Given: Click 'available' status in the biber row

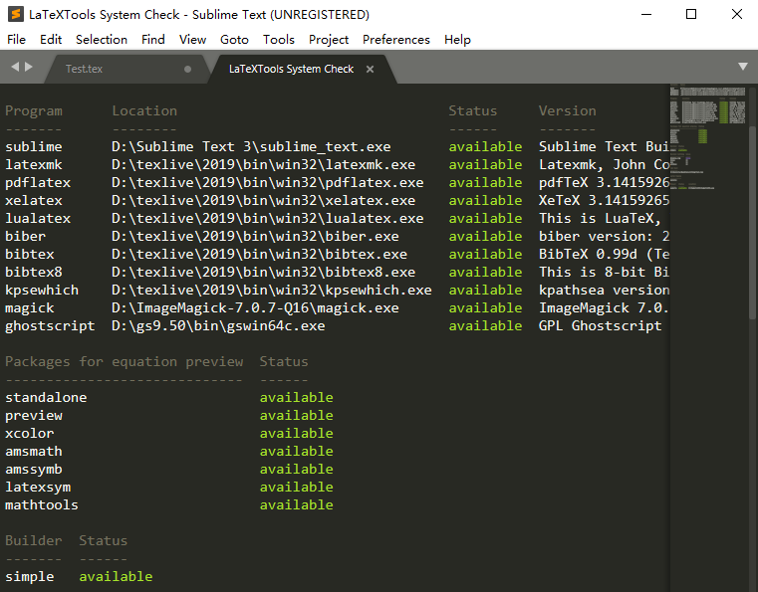Looking at the screenshot, I should pyautogui.click(x=485, y=236).
